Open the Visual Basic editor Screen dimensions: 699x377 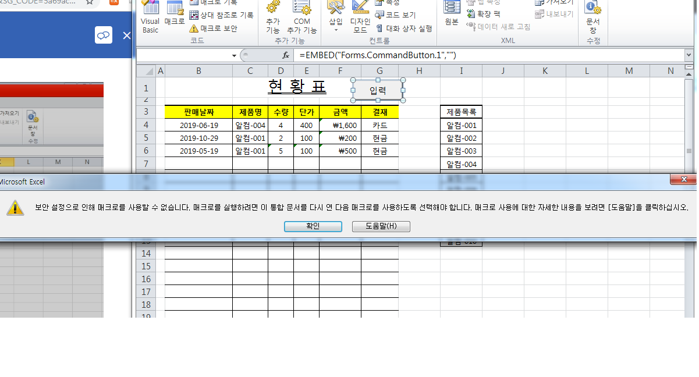[150, 17]
